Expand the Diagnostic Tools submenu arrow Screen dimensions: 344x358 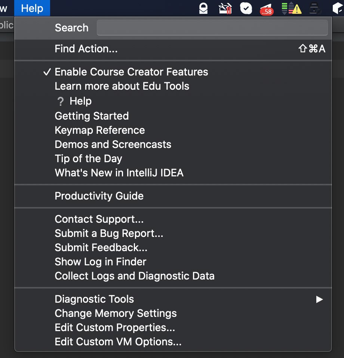(x=319, y=299)
